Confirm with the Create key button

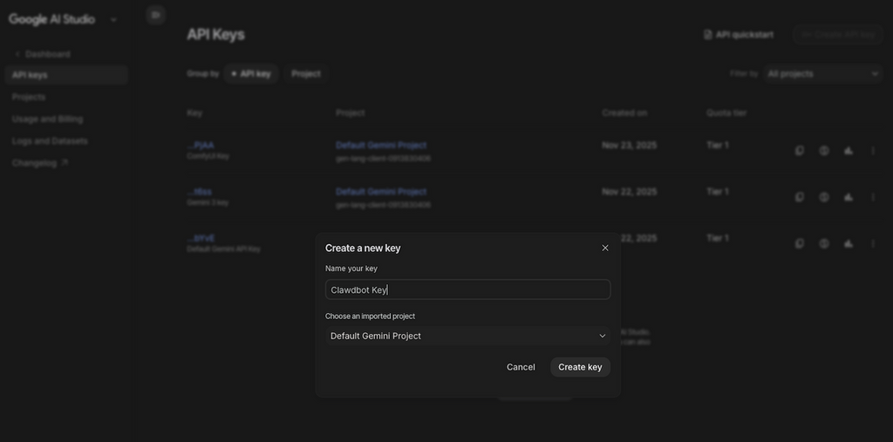(580, 367)
